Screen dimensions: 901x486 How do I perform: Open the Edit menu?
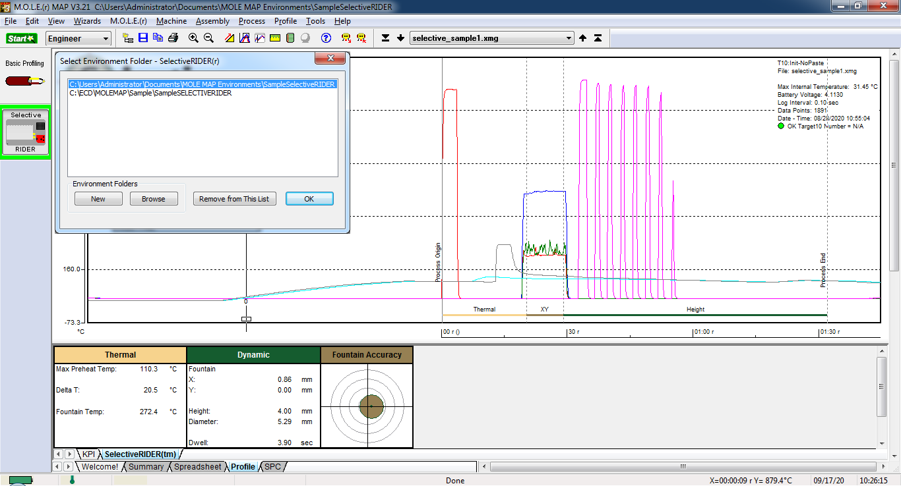point(32,21)
